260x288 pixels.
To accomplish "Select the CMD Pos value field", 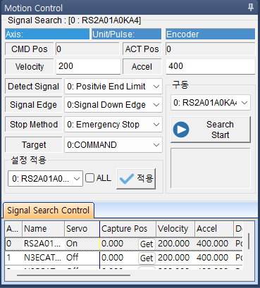I will [87, 49].
